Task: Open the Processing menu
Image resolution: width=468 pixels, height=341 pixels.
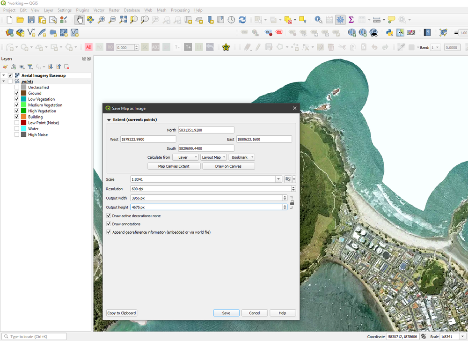Action: click(x=180, y=10)
